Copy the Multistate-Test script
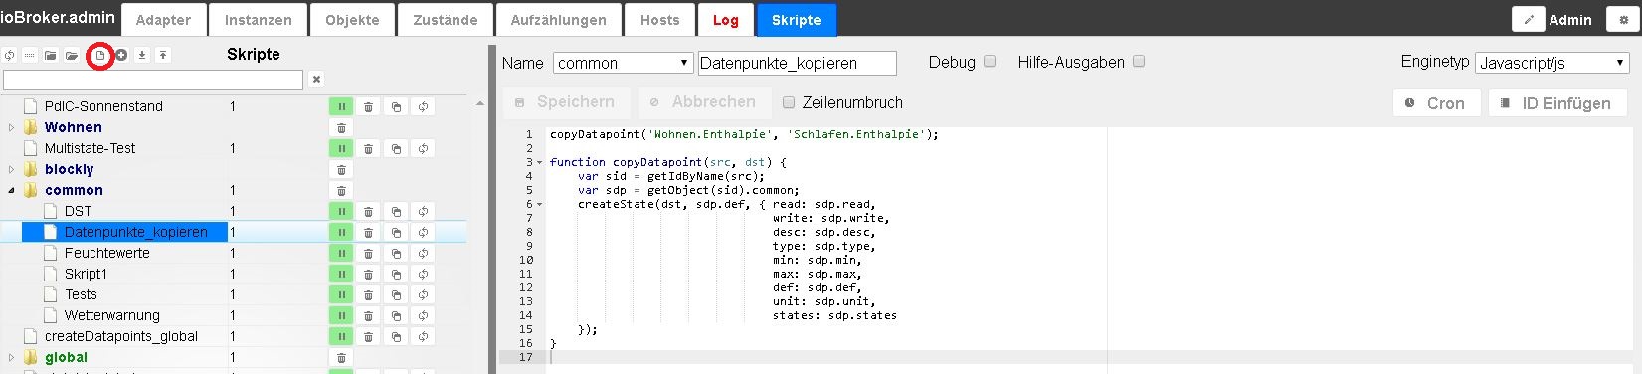 coord(396,148)
